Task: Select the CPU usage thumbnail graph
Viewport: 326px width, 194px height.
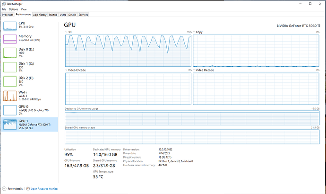Action: tap(10, 26)
